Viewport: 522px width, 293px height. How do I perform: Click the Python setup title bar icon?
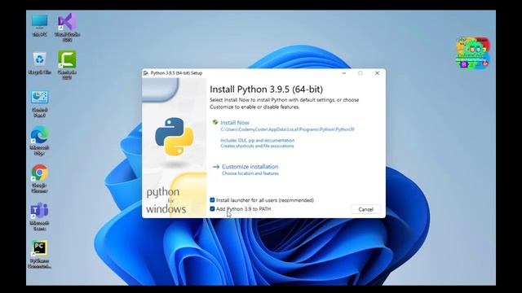point(145,73)
